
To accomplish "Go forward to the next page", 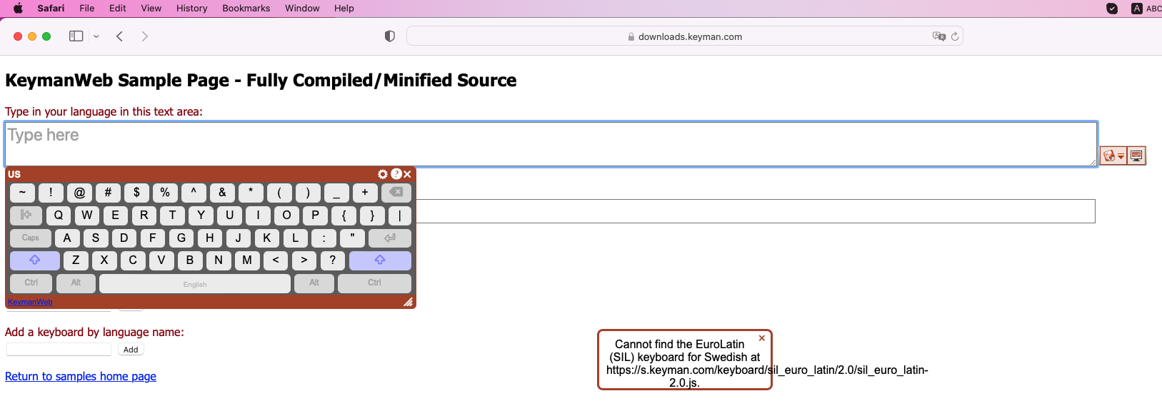I will 145,36.
